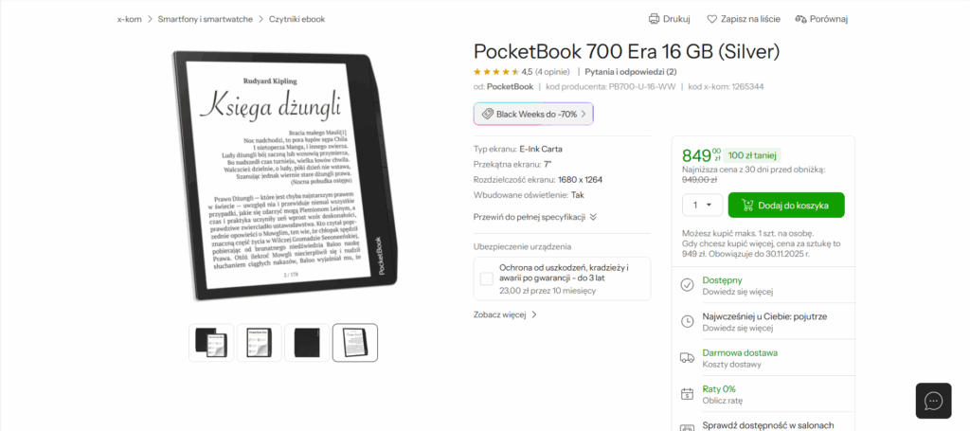Click the clock icon beside earliest delivery

click(x=687, y=321)
